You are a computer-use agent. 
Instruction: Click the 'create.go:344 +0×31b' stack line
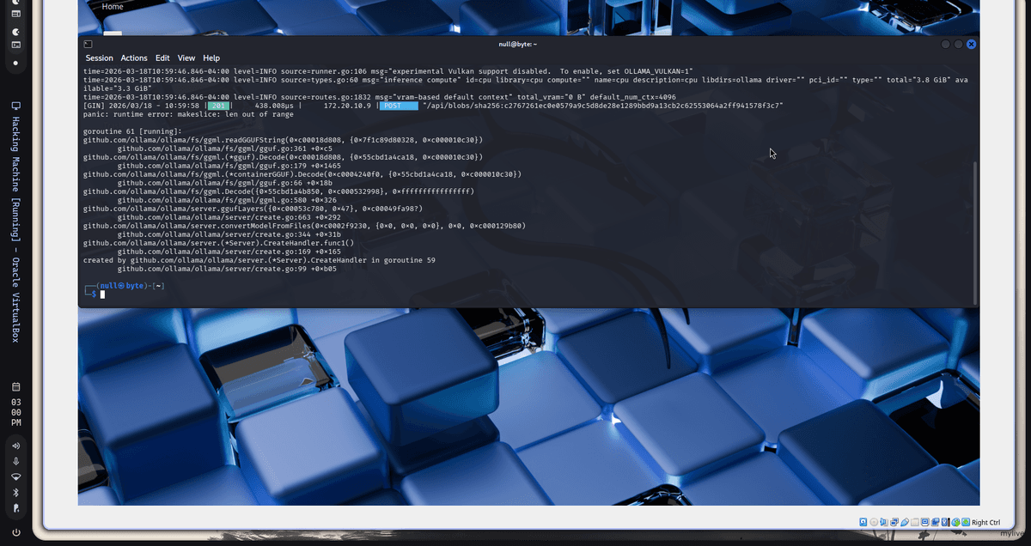[x=229, y=234]
